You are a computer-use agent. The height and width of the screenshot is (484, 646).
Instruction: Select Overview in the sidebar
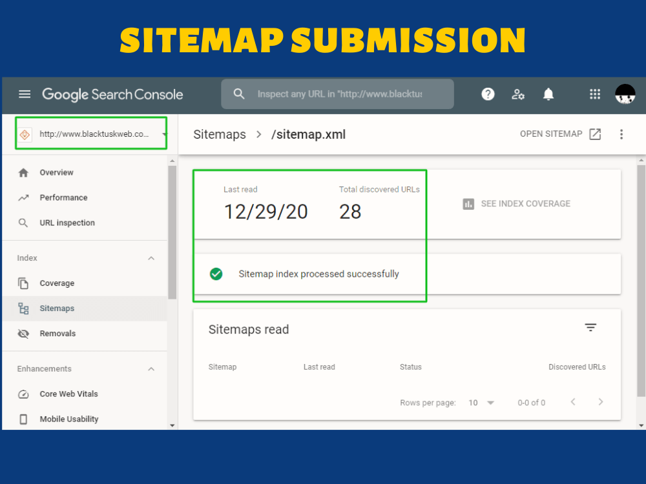pos(85,173)
